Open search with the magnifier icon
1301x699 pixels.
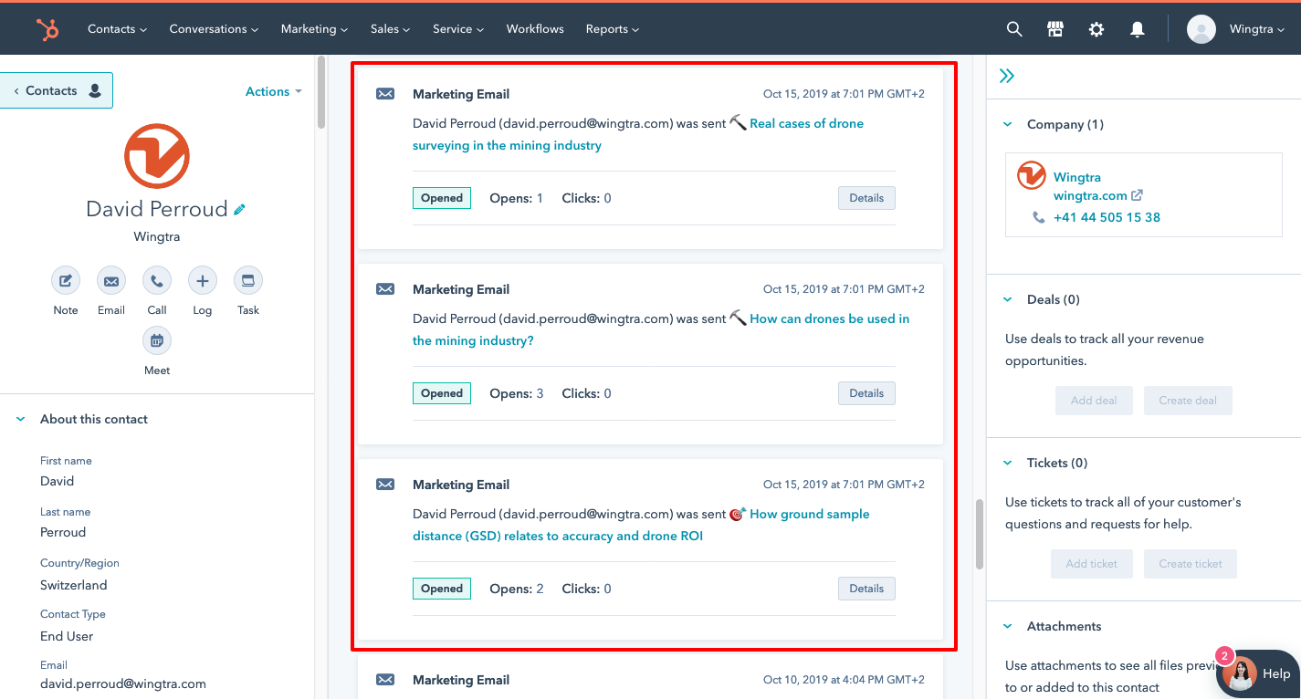coord(1013,29)
